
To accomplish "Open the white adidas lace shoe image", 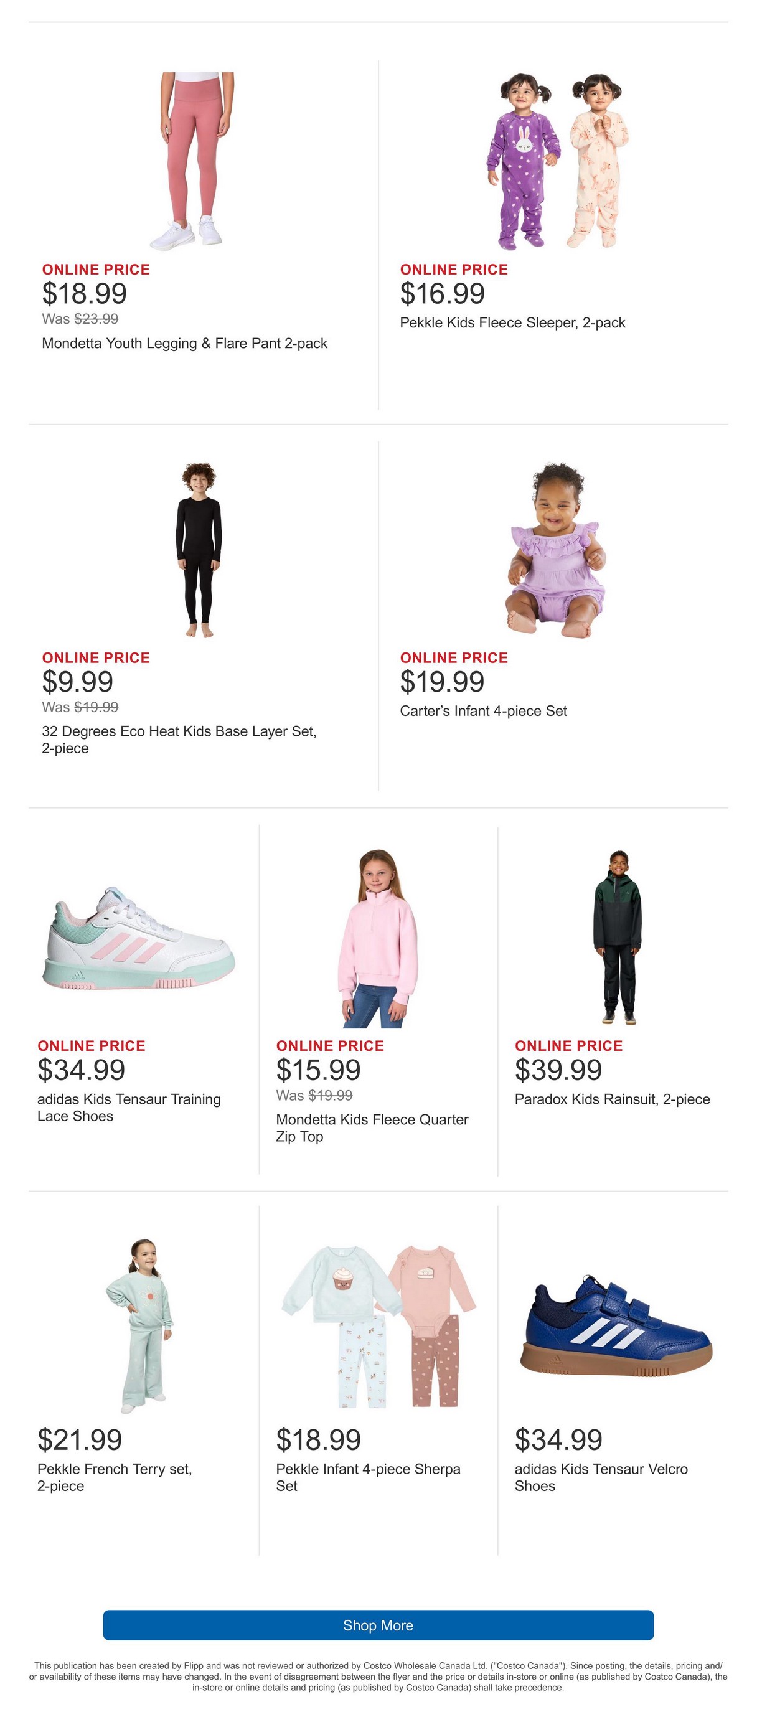I will [x=139, y=938].
